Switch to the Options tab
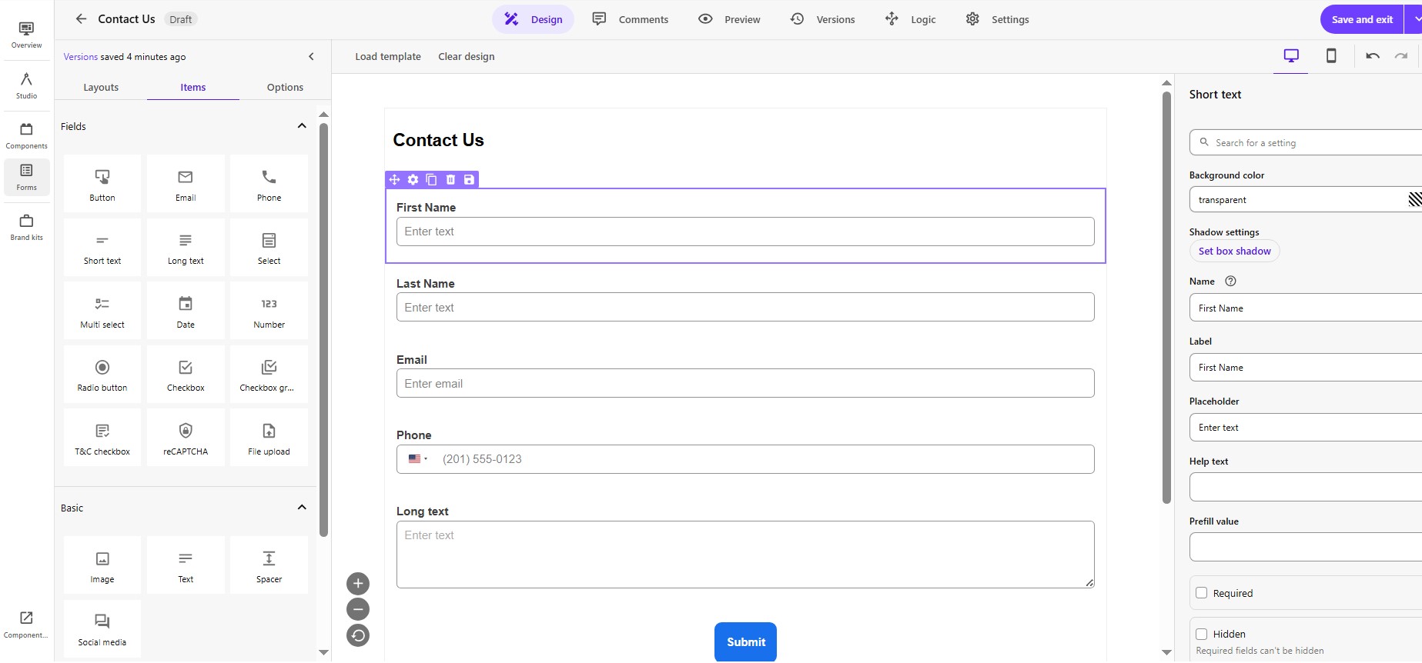The height and width of the screenshot is (663, 1422). coord(285,87)
